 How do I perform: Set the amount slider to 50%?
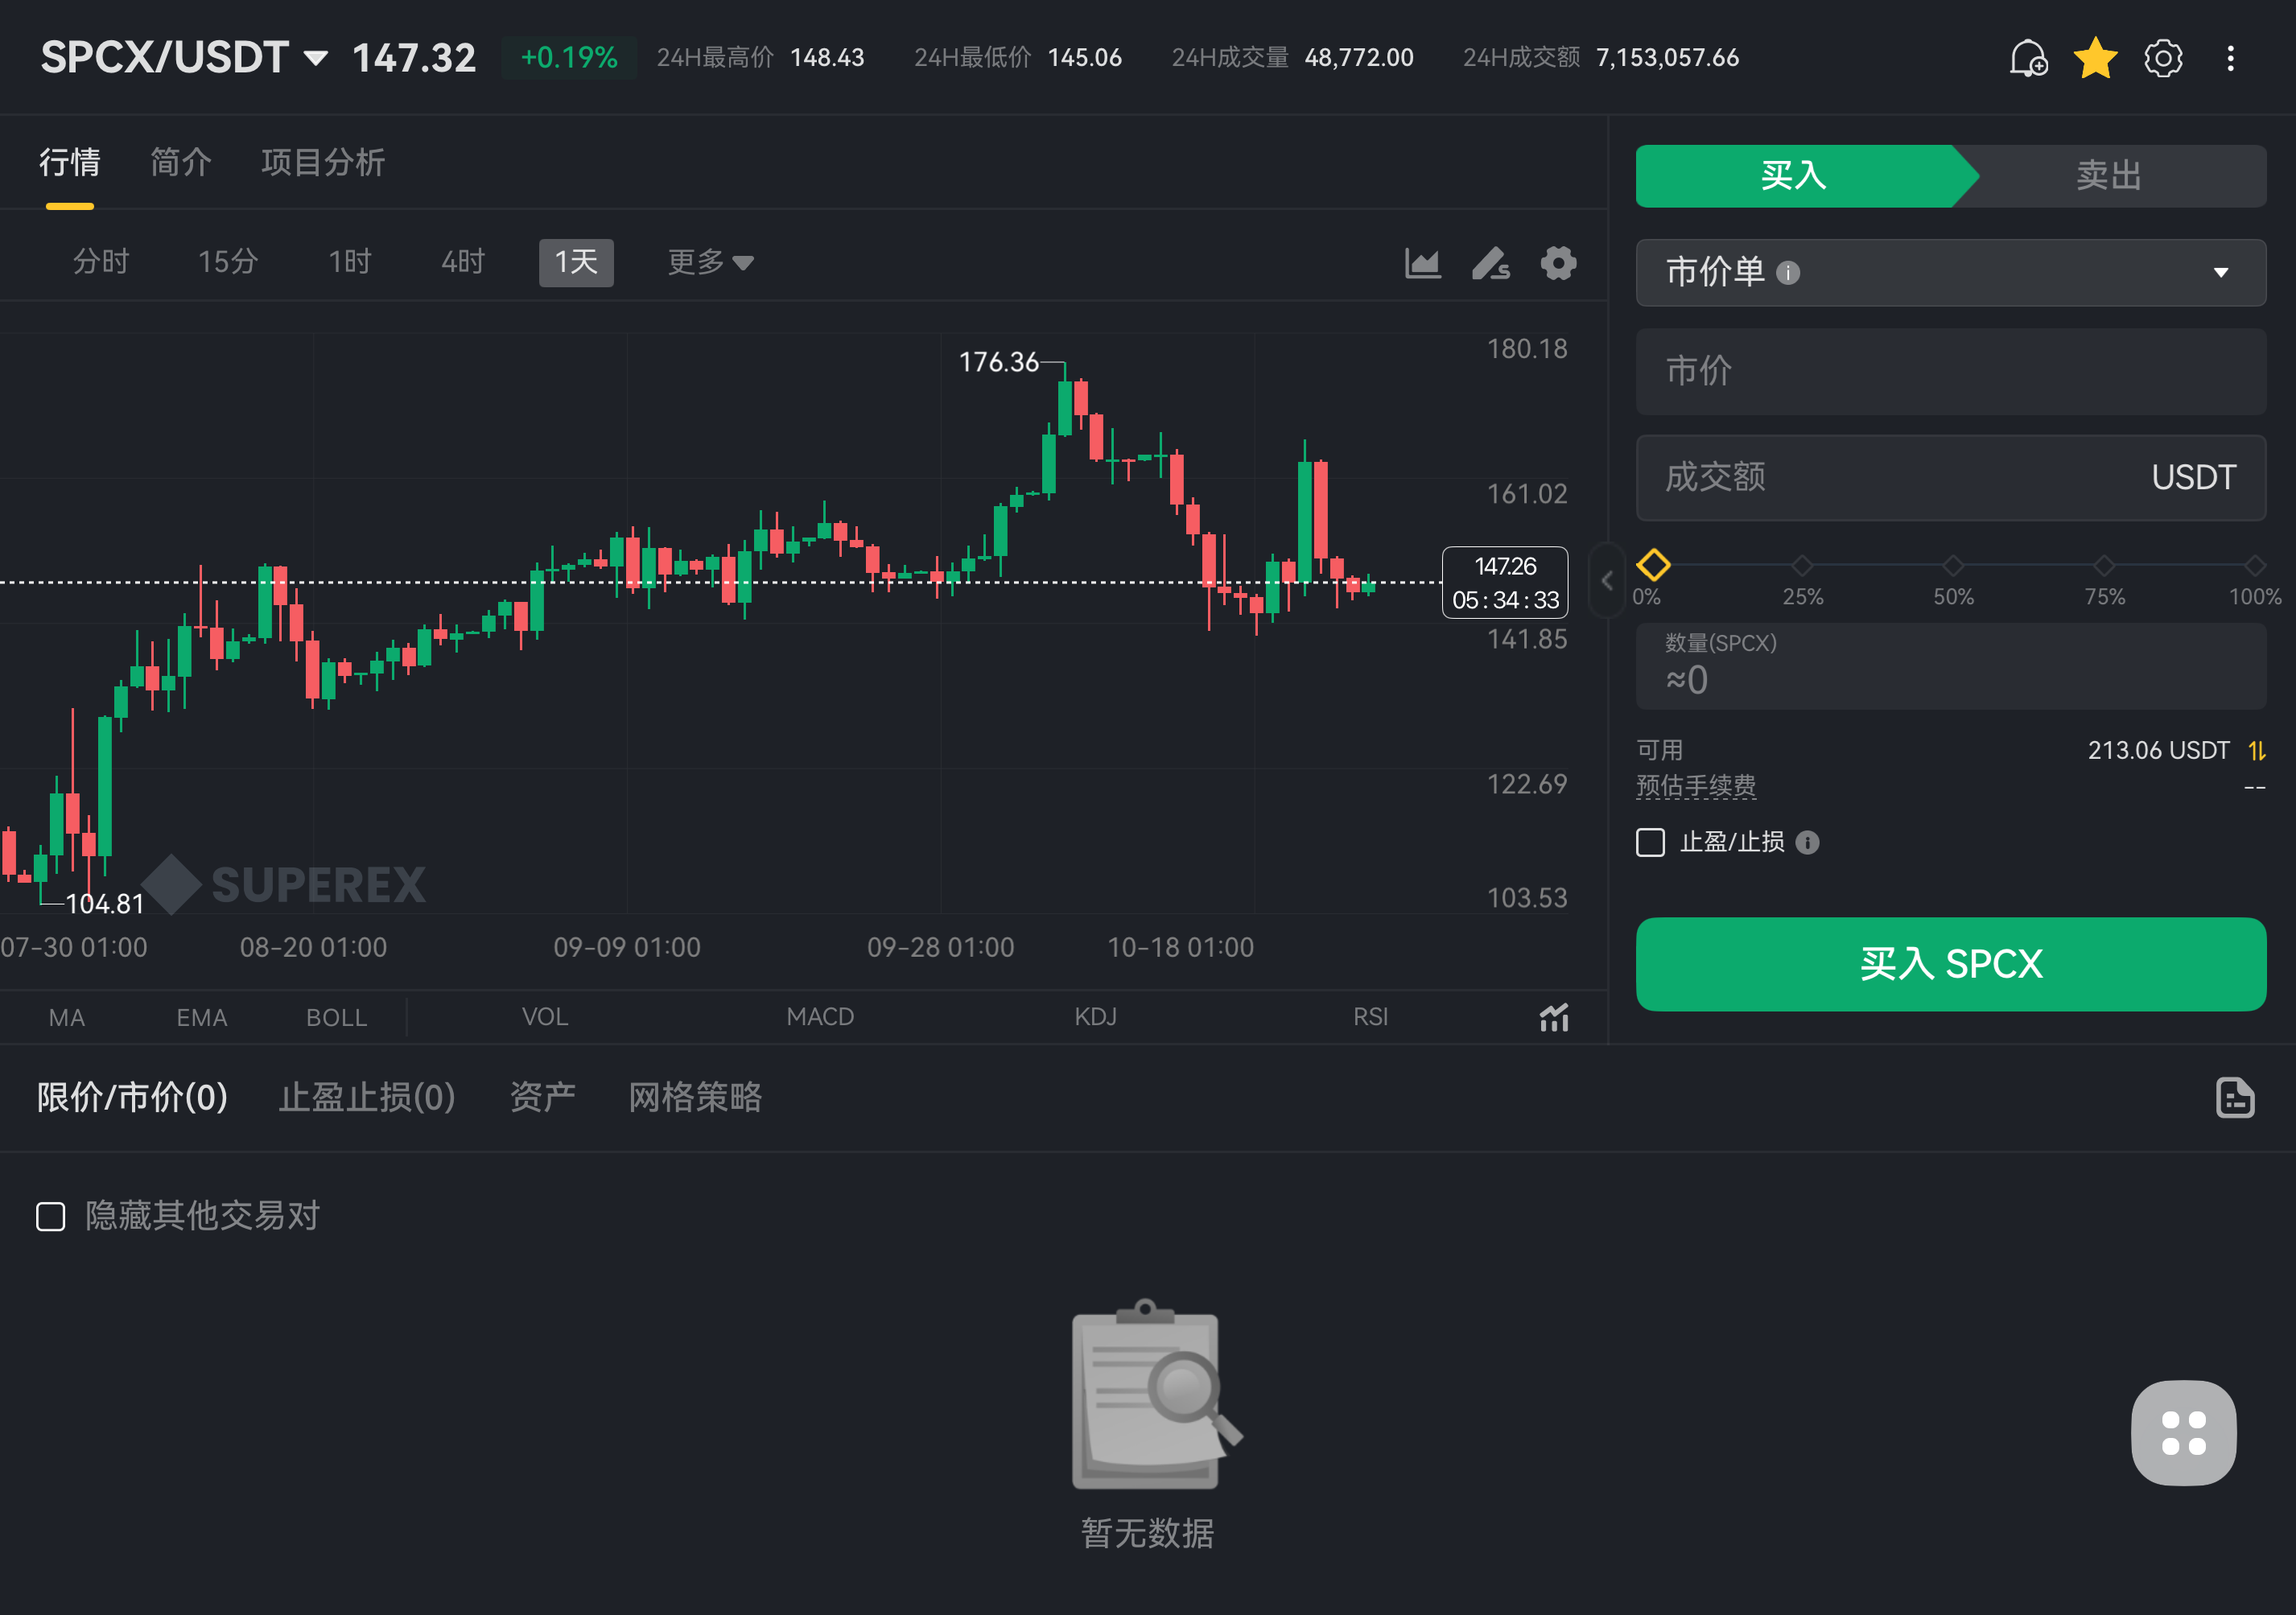click(1952, 565)
